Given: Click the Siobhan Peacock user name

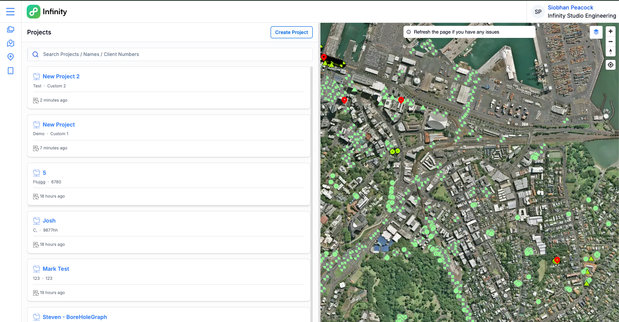Looking at the screenshot, I should click(570, 8).
